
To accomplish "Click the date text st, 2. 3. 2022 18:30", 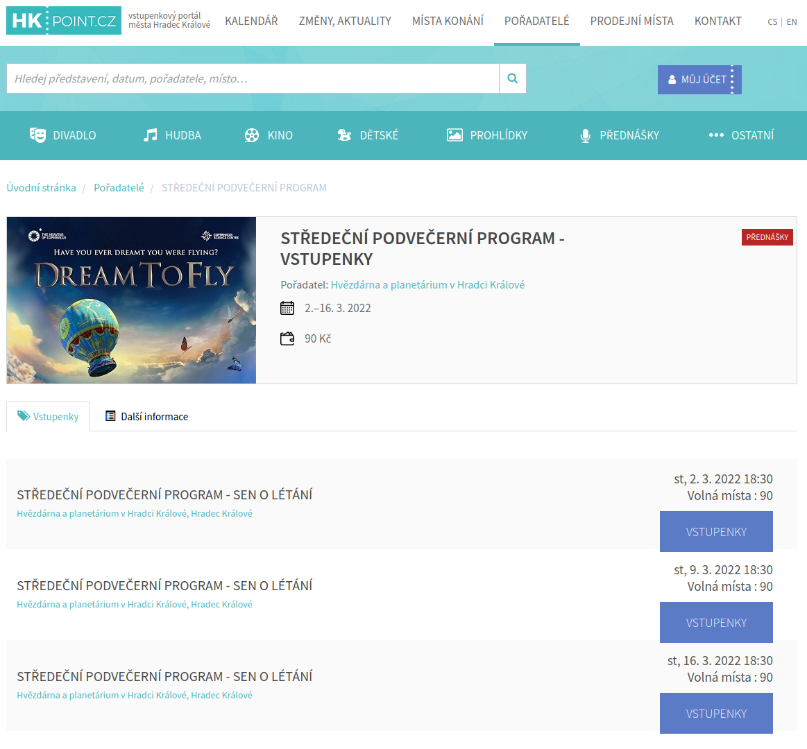I will coord(723,479).
